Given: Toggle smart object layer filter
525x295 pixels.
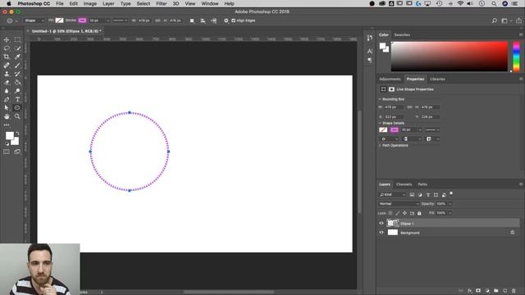Looking at the screenshot, I should point(444,195).
